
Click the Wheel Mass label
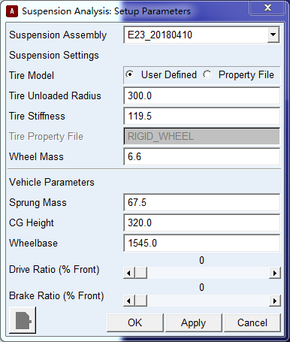[36, 156]
